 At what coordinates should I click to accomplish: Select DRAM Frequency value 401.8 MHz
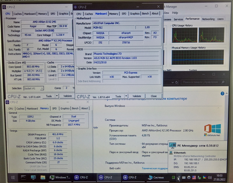58,134
